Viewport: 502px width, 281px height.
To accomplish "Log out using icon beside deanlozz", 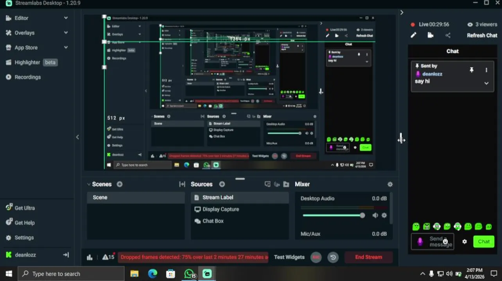I will 66,255.
